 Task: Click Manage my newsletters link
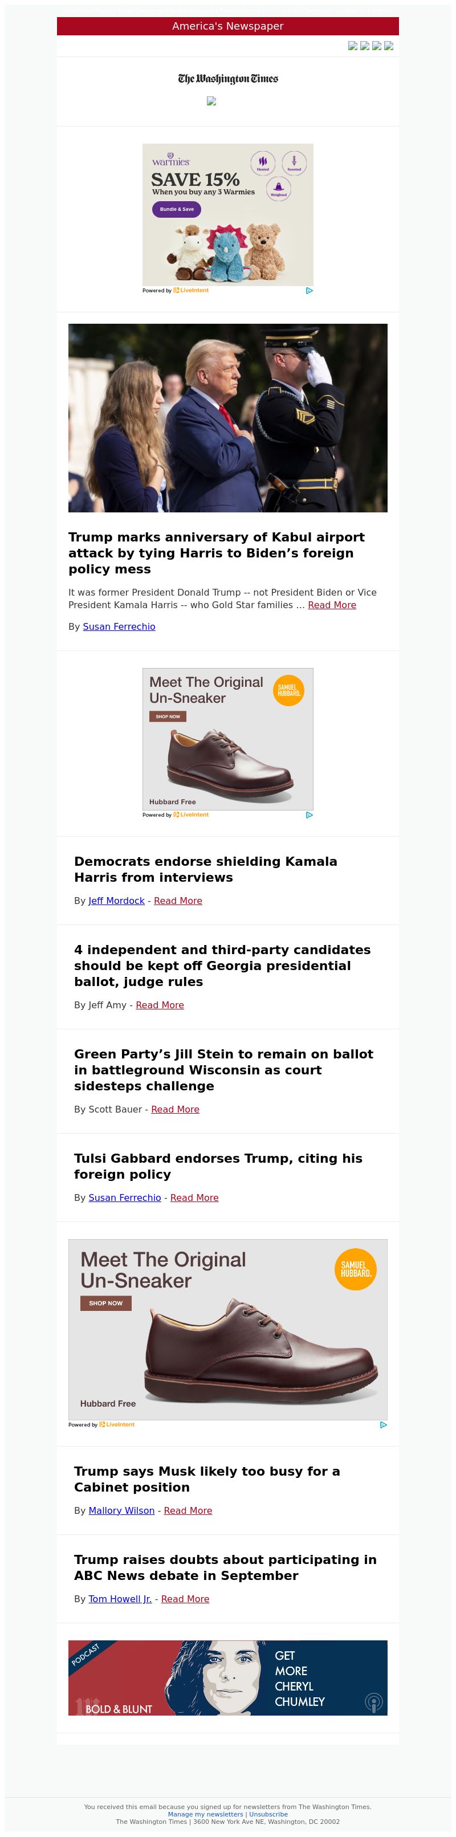[x=206, y=1814]
